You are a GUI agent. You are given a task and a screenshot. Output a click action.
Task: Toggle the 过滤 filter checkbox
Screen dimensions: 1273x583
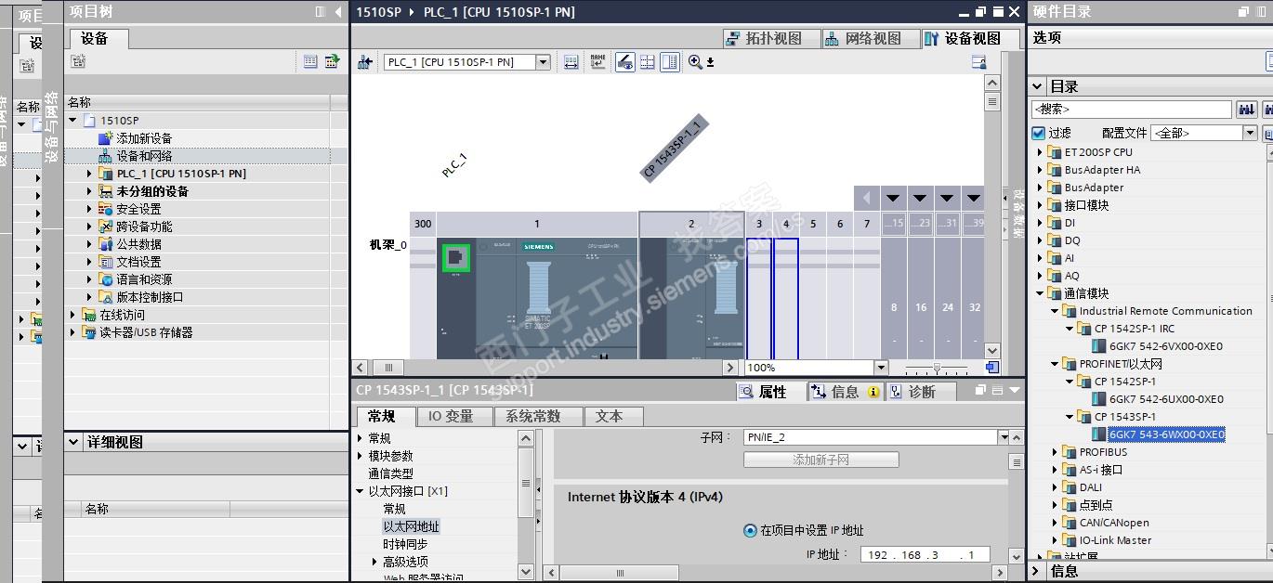(x=1039, y=133)
